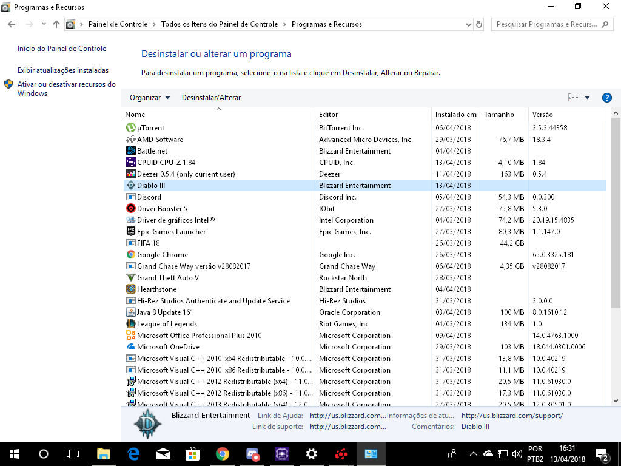The height and width of the screenshot is (466, 621).
Task: Open the Organizar dropdown menu
Action: click(x=150, y=98)
